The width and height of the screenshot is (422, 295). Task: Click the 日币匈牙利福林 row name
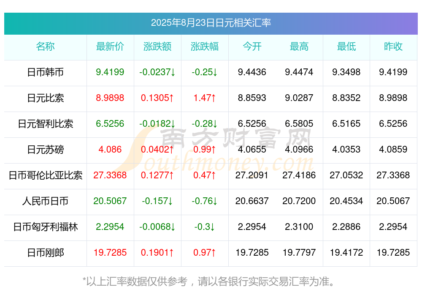[x=45, y=227]
